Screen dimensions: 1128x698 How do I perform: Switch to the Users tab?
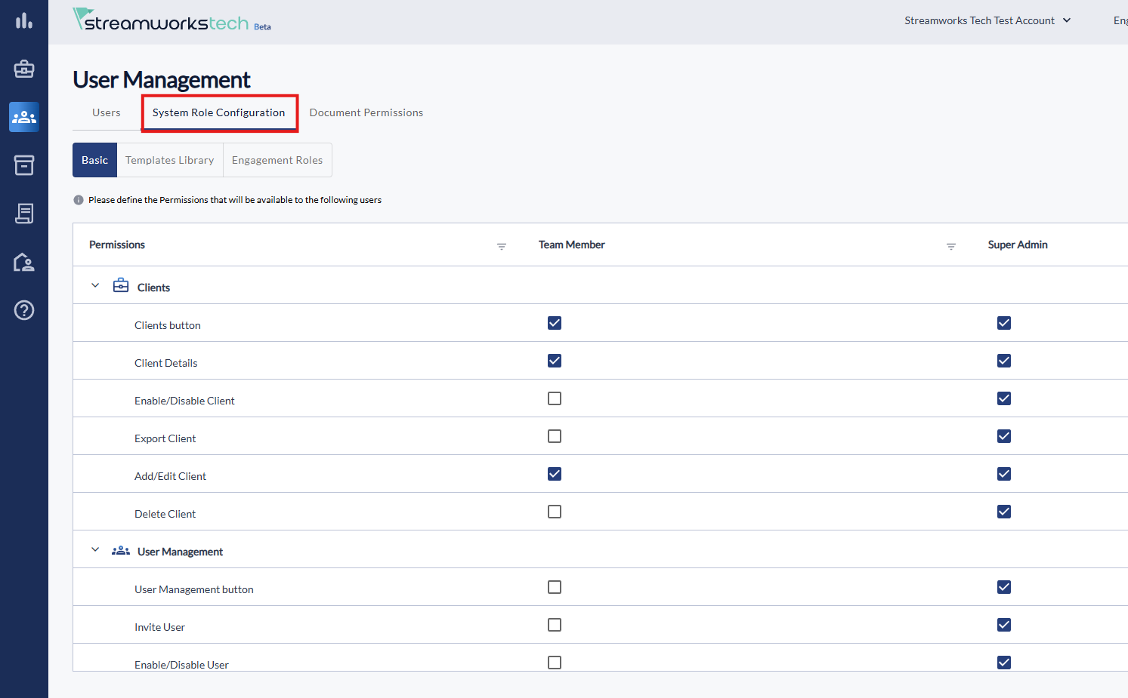pos(106,112)
